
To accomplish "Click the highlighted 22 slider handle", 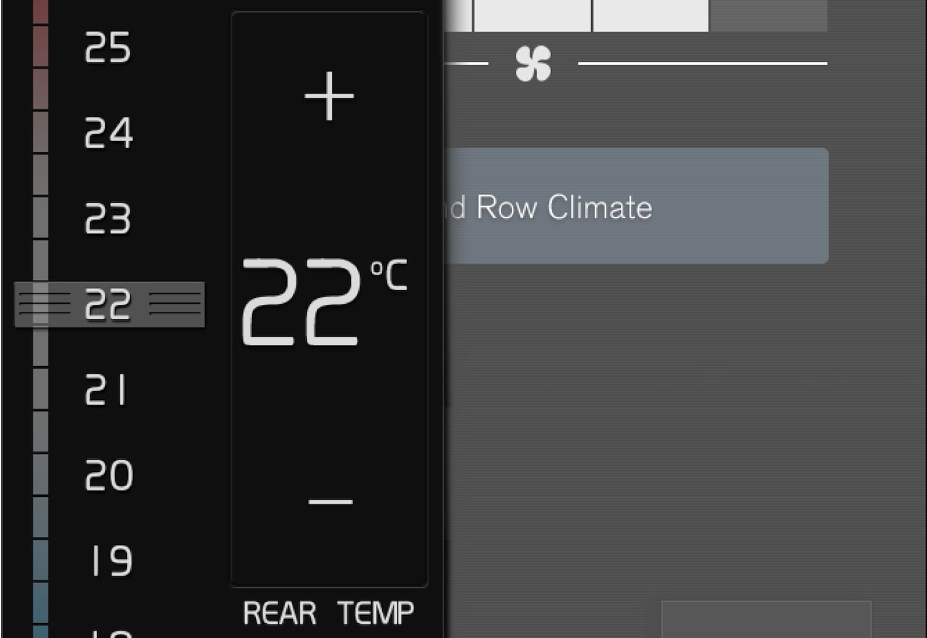I will click(109, 304).
